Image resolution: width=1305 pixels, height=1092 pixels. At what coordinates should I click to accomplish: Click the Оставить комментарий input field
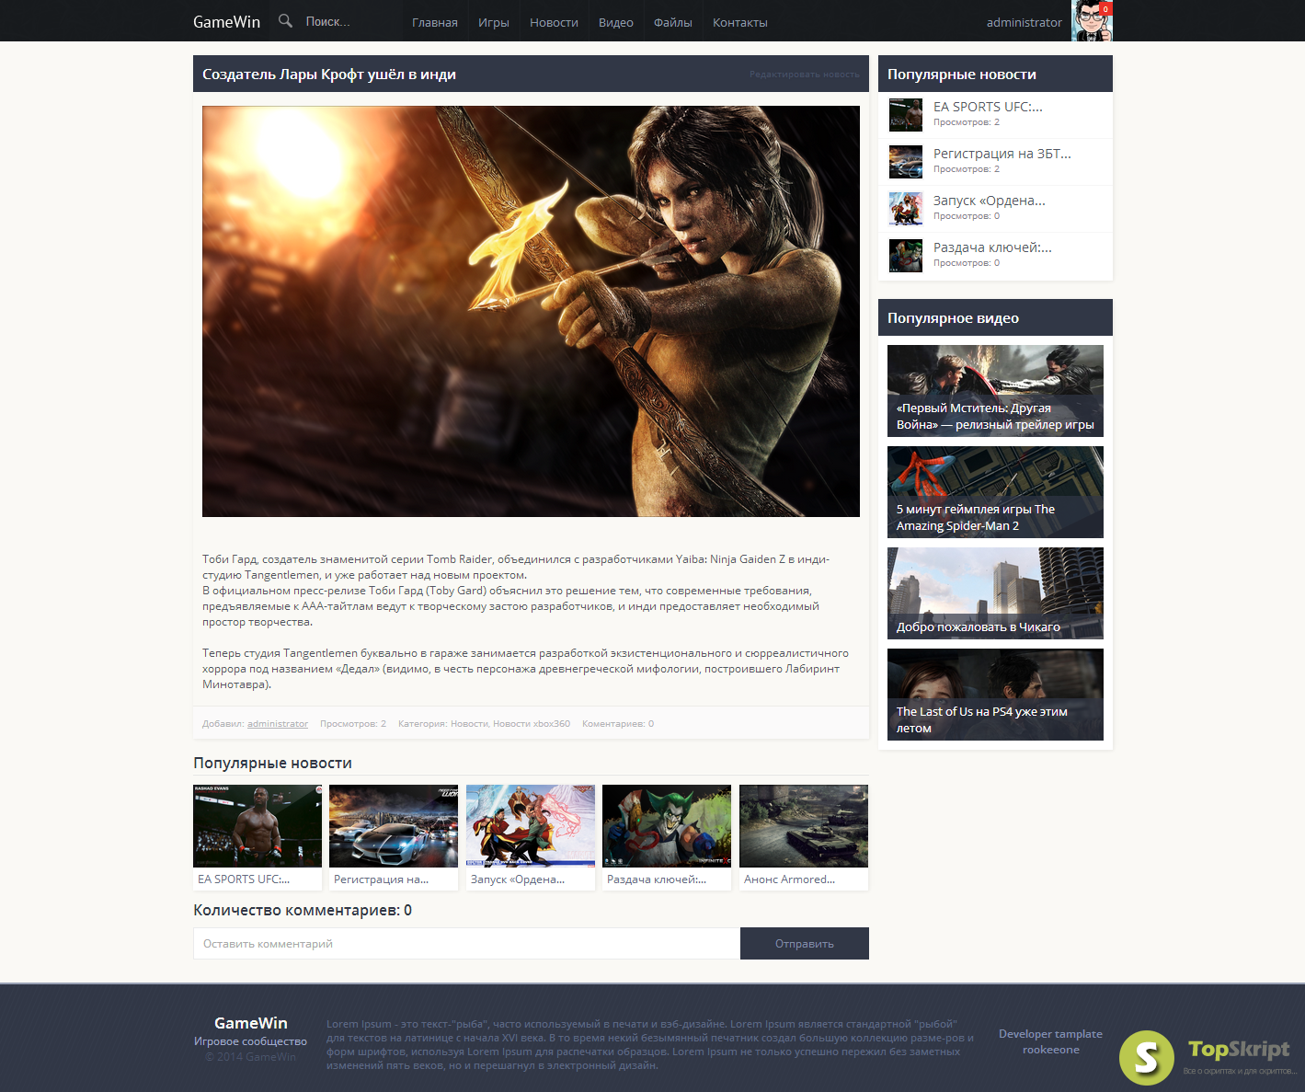pos(466,944)
